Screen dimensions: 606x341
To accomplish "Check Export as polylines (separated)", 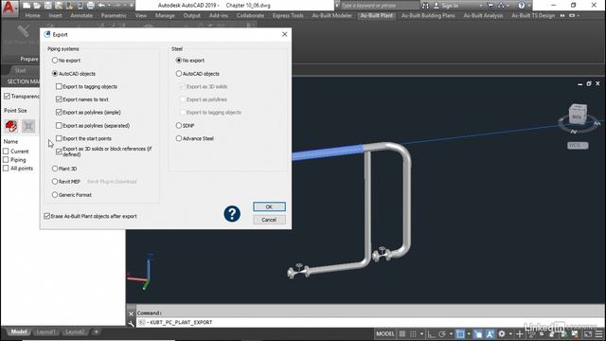I will tap(59, 125).
